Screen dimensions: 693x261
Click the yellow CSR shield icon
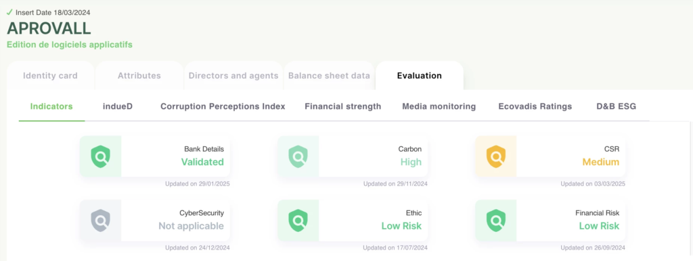click(x=496, y=156)
